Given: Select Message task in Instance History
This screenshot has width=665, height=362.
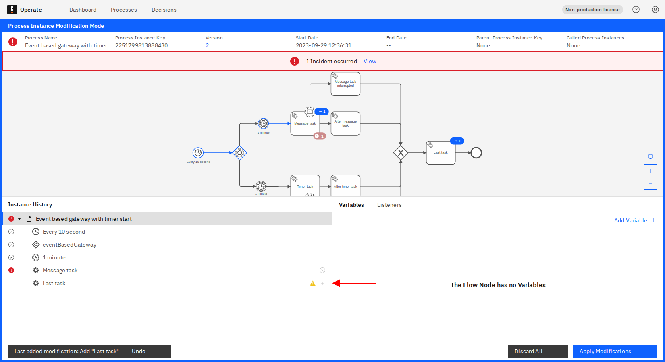Looking at the screenshot, I should pyautogui.click(x=60, y=270).
